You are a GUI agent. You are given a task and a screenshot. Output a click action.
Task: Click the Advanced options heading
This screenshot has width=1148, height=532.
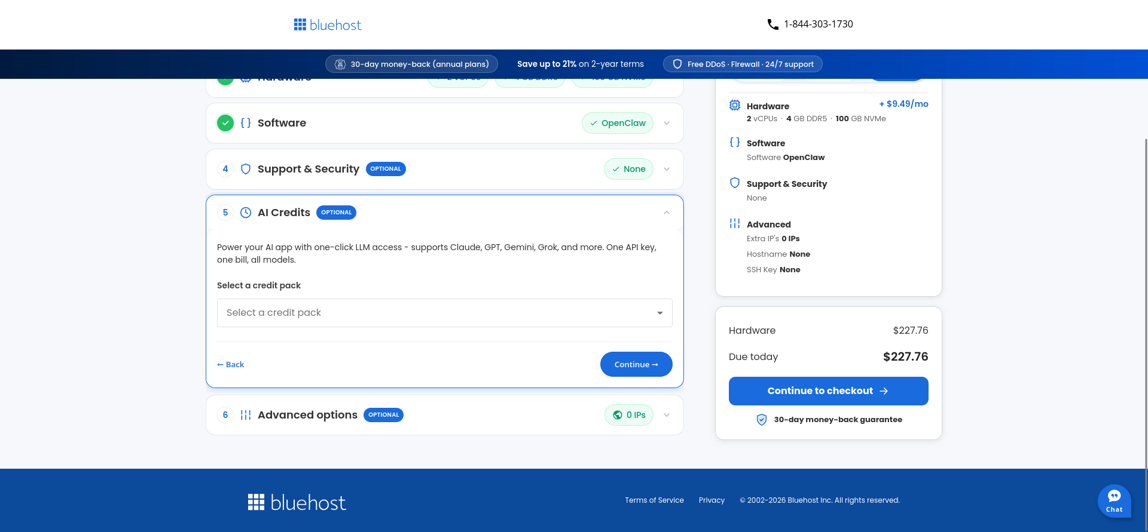307,415
